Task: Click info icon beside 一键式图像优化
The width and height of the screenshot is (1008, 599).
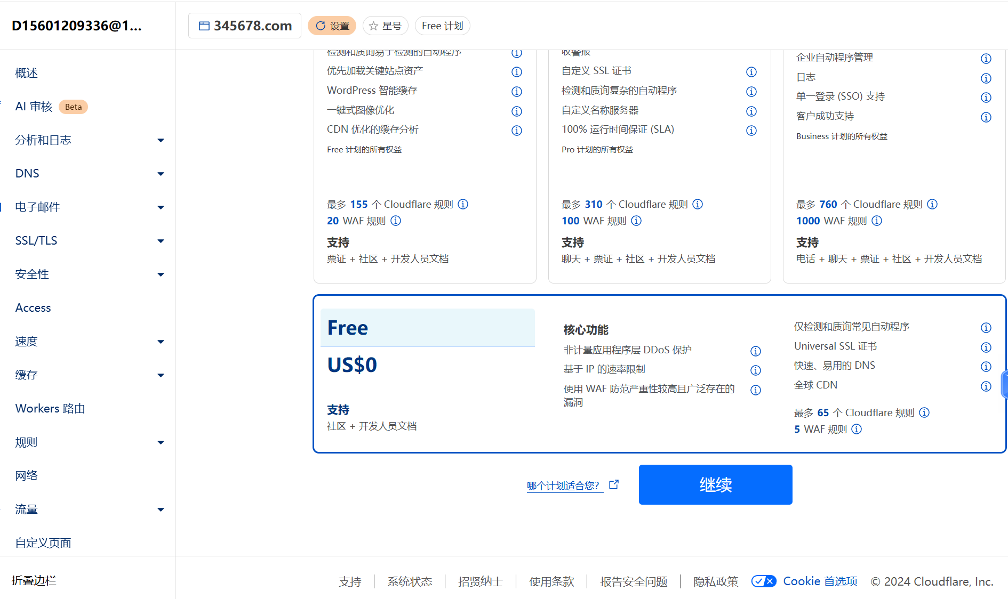Action: pos(516,111)
